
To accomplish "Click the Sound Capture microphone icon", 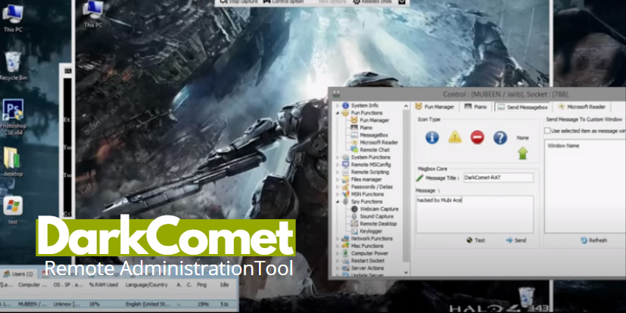I will tap(354, 216).
